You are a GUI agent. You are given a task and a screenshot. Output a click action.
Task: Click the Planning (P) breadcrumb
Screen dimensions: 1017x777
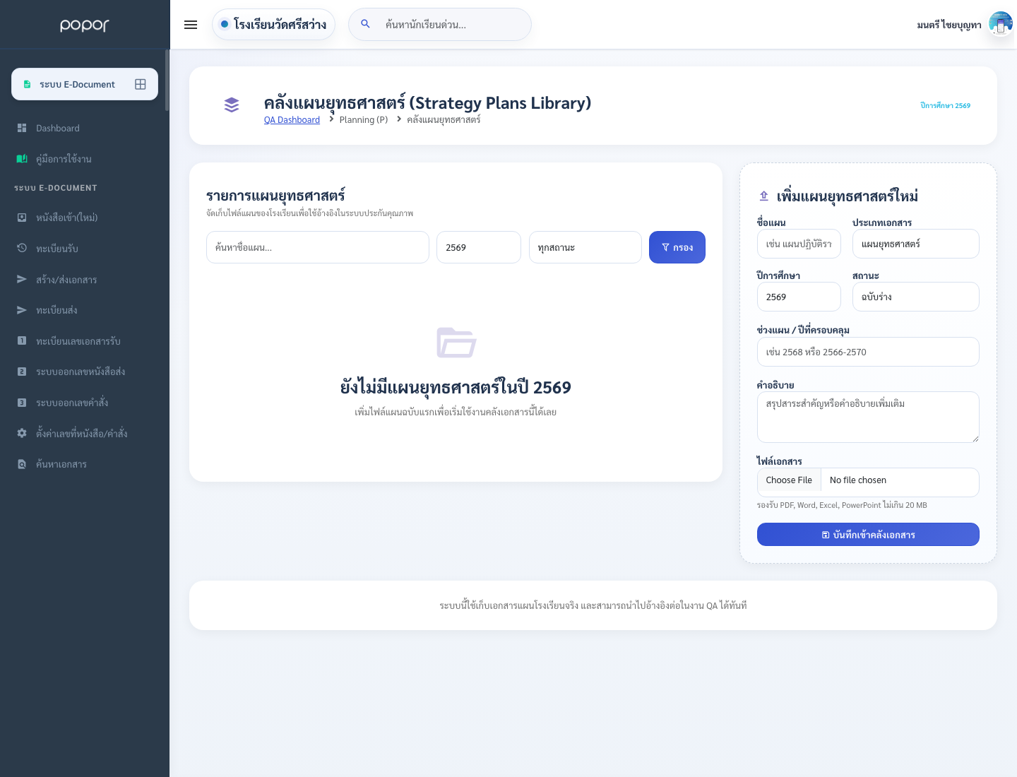[x=364, y=120]
